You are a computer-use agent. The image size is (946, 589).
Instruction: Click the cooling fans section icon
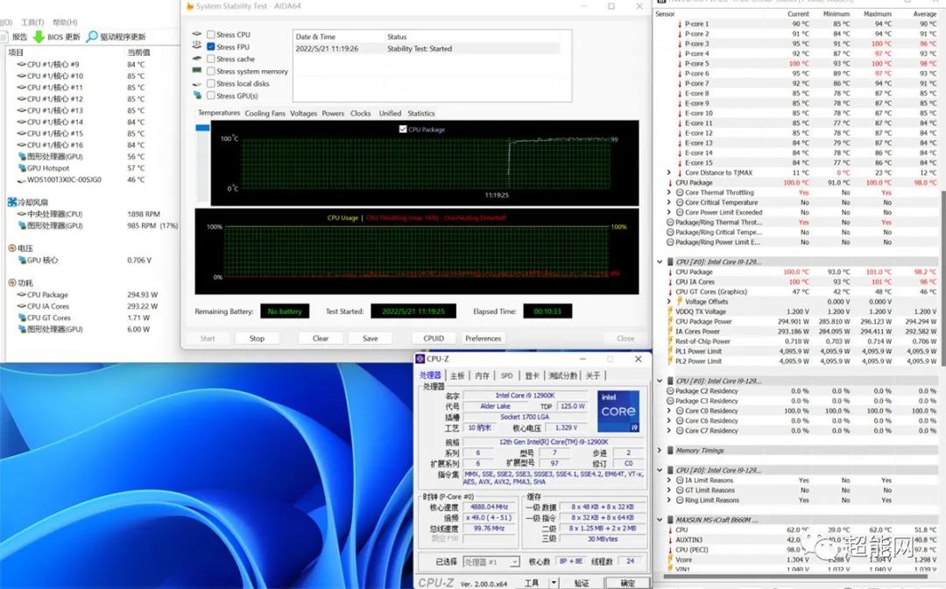click(12, 202)
